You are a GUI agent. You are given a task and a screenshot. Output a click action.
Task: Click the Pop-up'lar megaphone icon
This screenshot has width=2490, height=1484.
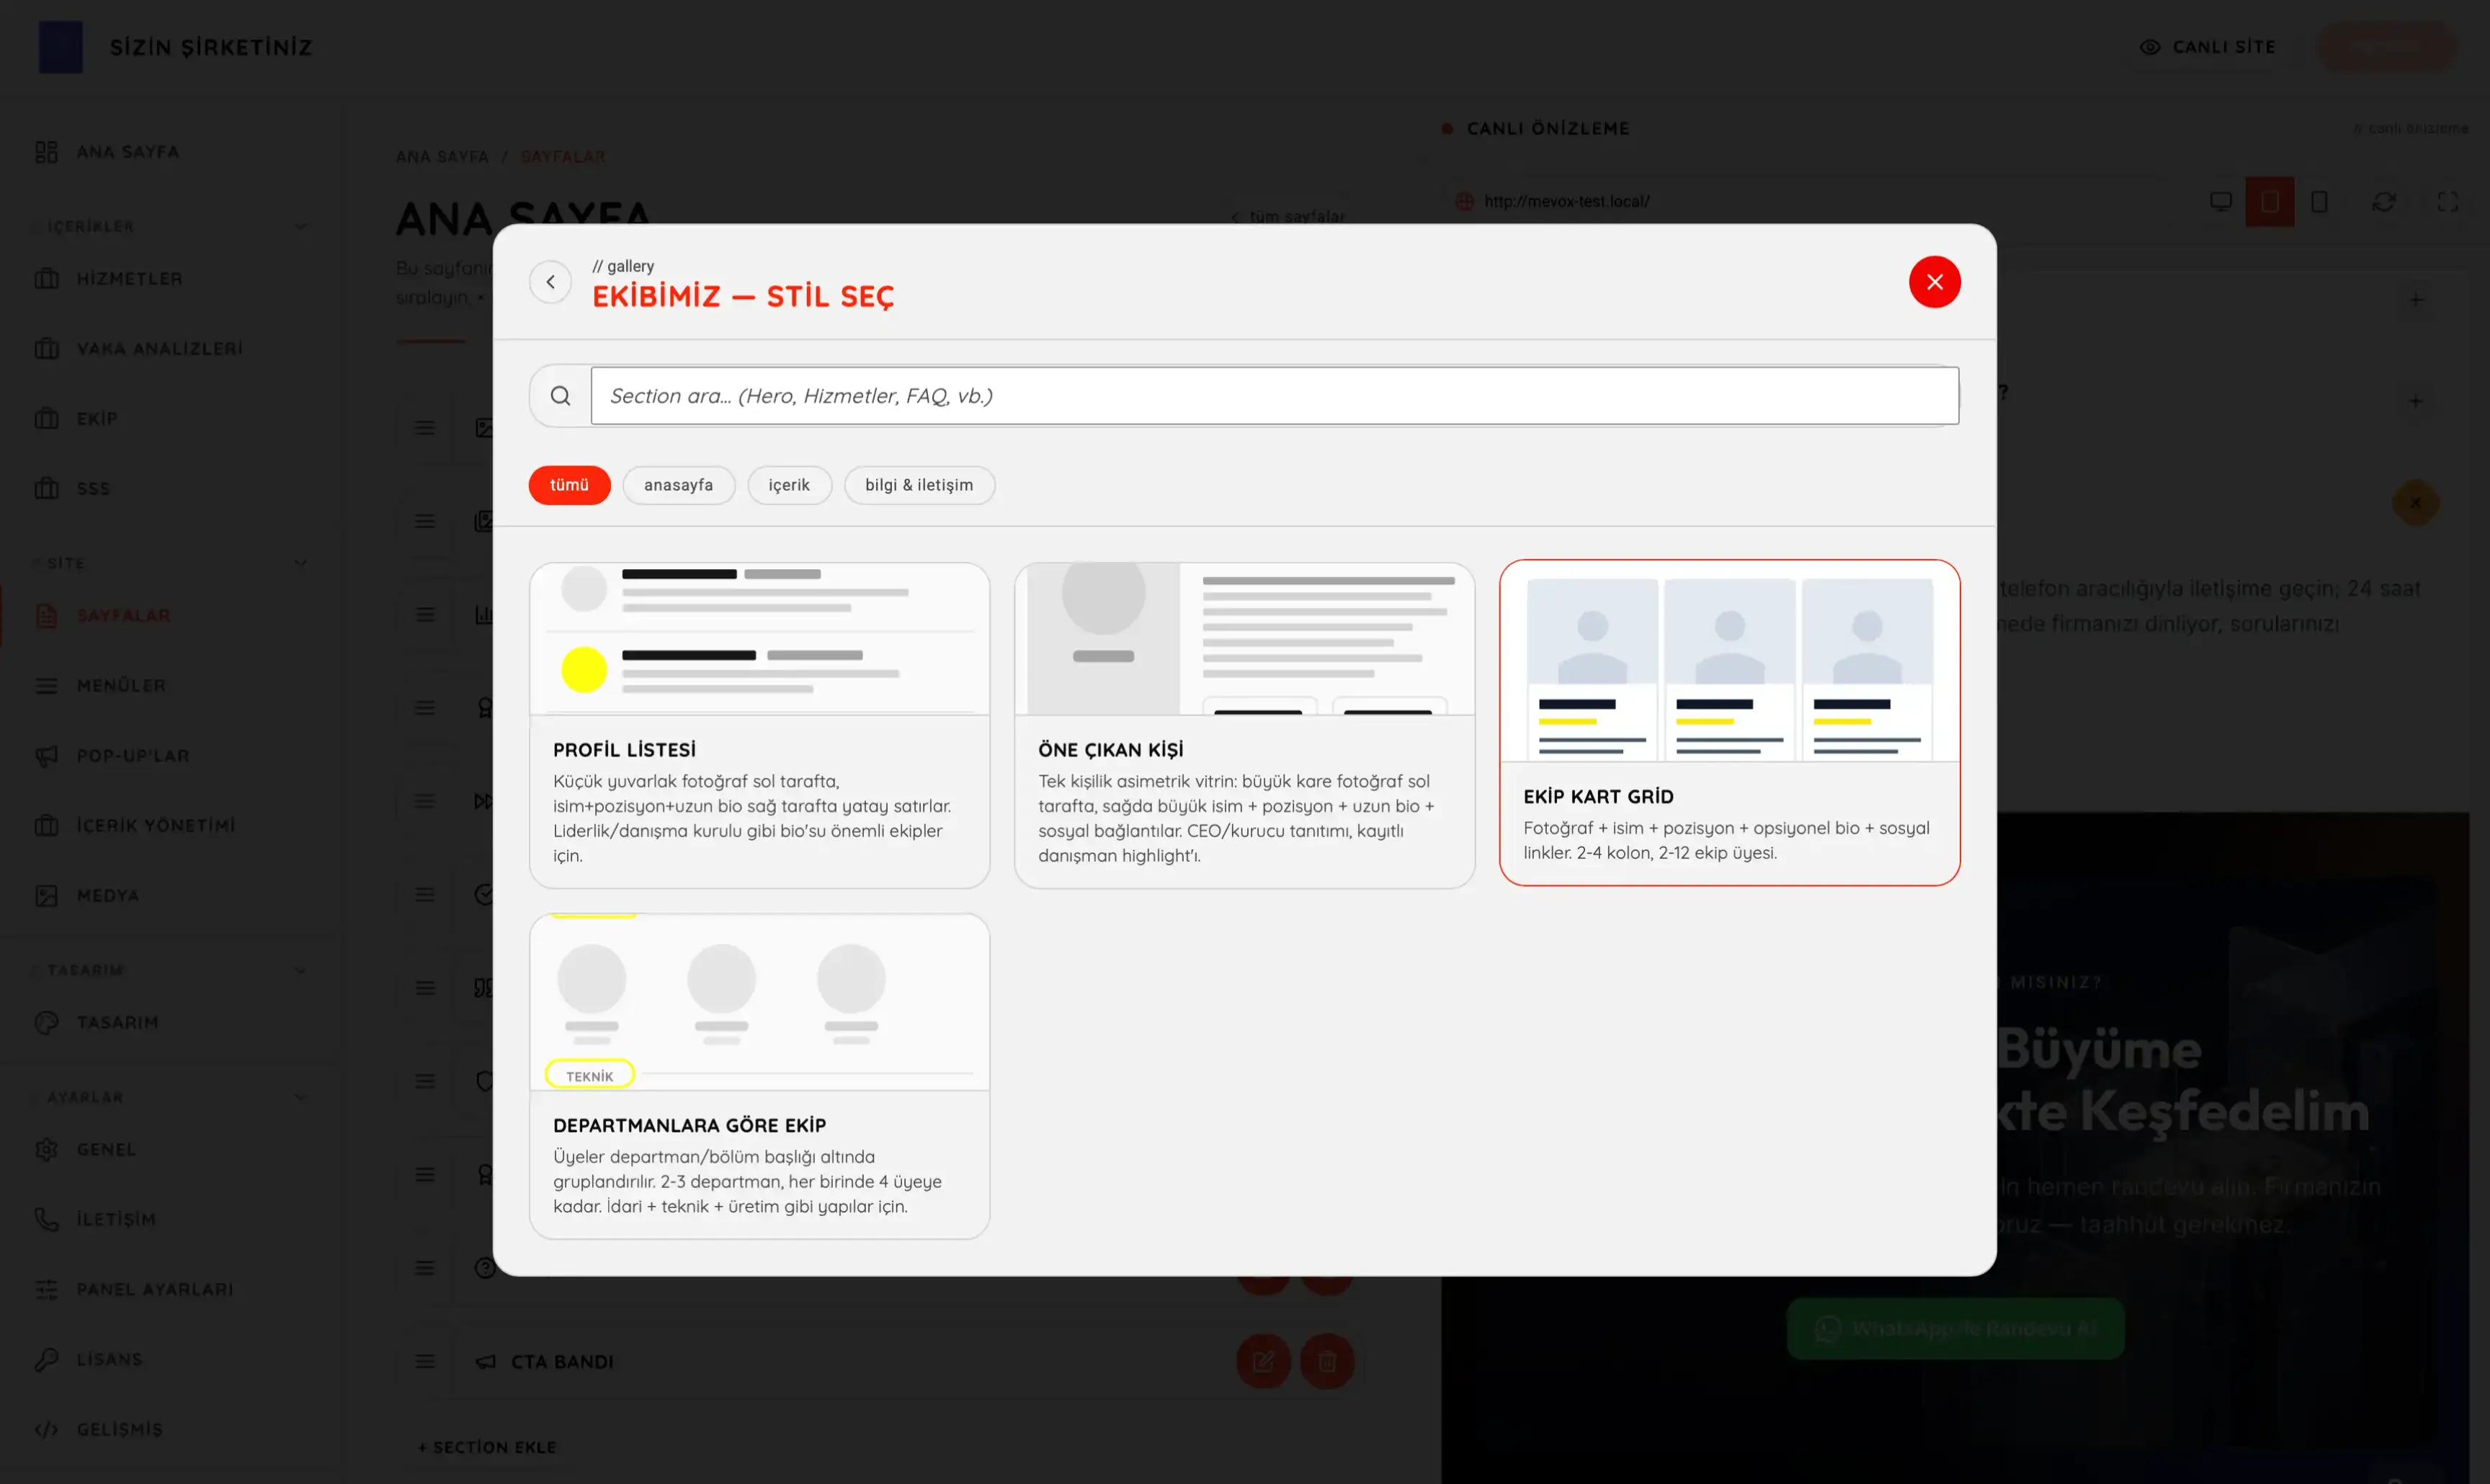[x=46, y=756]
